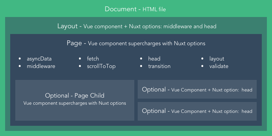Click the "Optional - Page Child" box title
The width and height of the screenshot is (272, 136).
(74, 96)
